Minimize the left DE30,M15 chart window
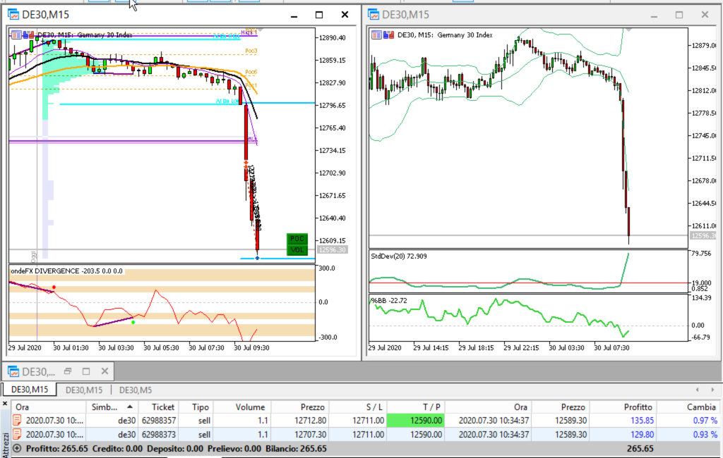The image size is (723, 458). click(x=294, y=16)
